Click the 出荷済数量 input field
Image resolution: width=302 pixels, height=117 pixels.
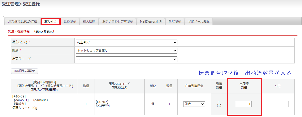243,104
